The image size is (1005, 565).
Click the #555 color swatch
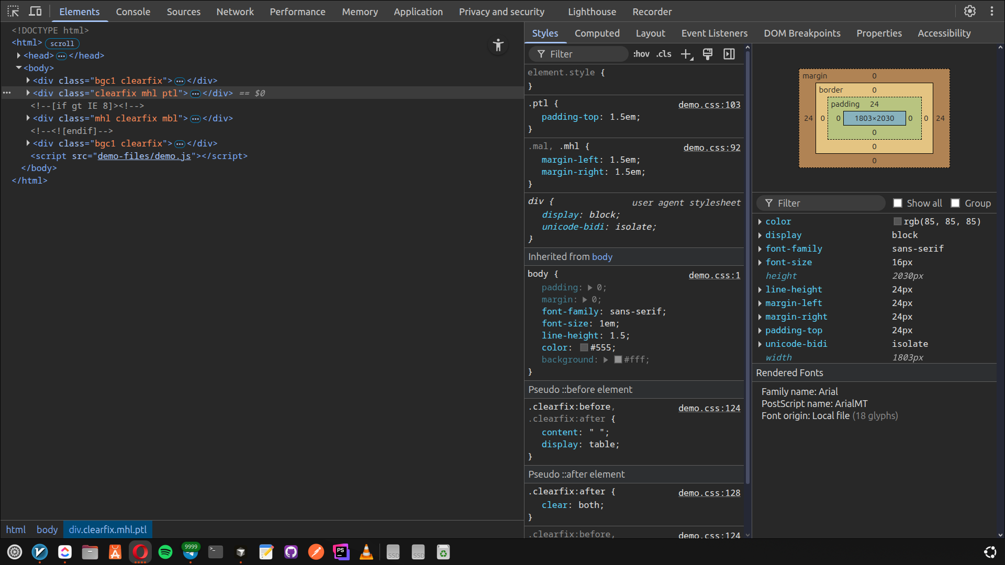coord(584,347)
